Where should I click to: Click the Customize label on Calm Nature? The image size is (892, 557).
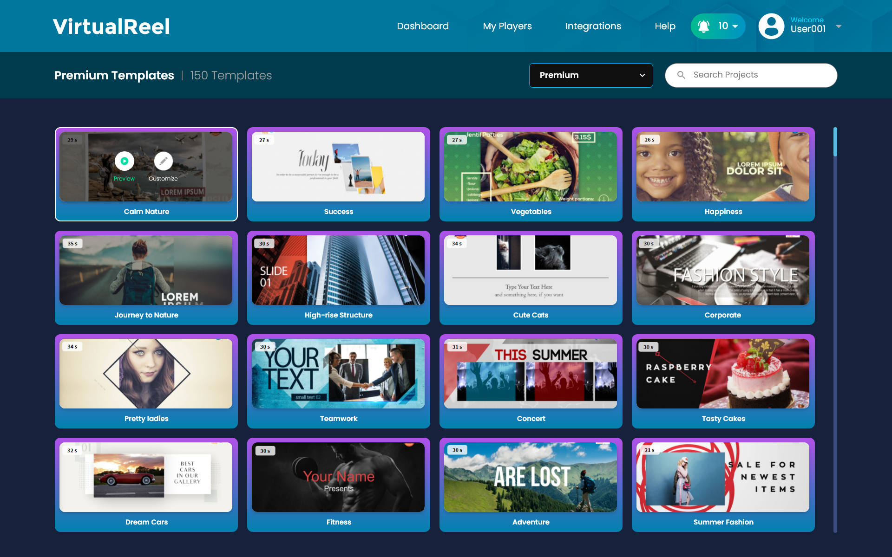pos(163,178)
